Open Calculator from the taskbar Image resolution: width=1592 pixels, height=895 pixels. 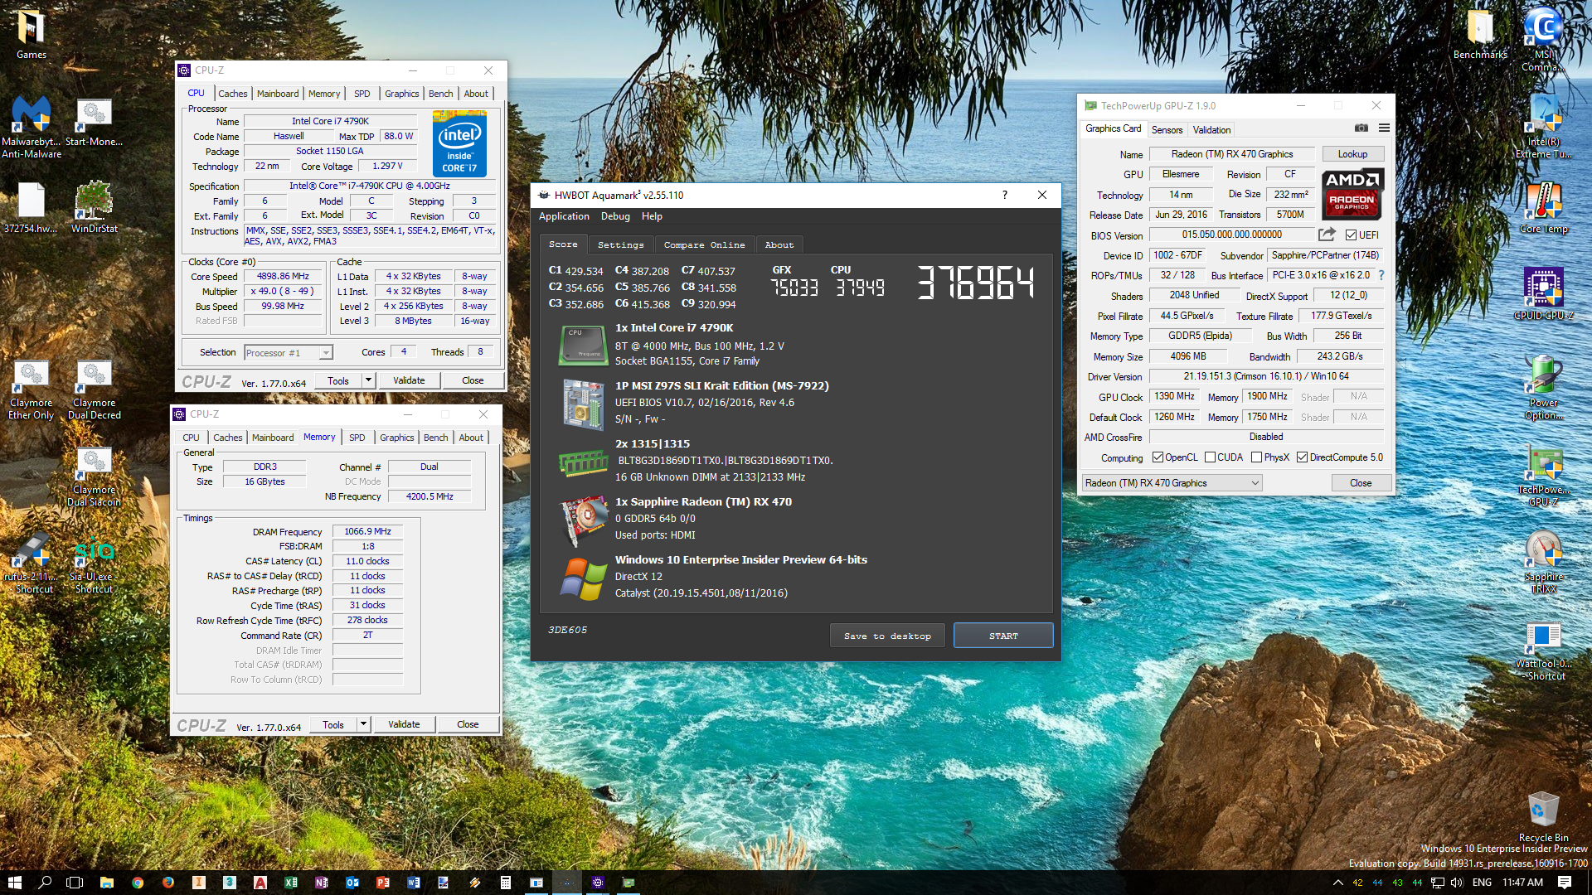[505, 883]
